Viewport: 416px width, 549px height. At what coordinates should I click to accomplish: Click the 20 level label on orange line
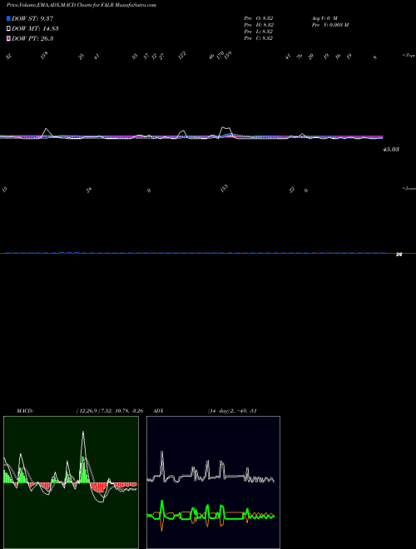(x=399, y=255)
